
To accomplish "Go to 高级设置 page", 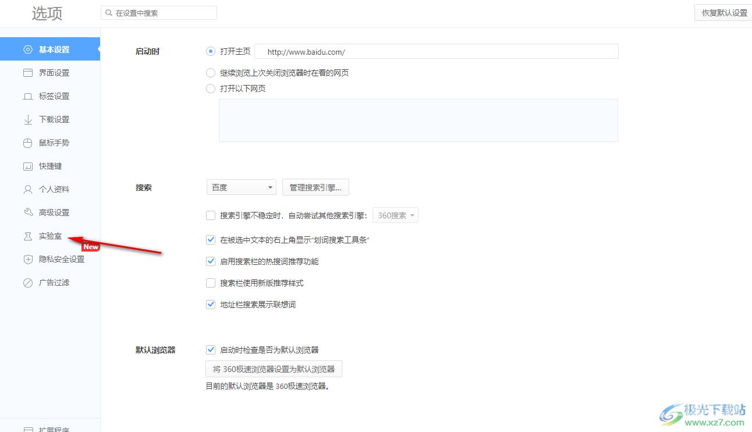I will pos(50,213).
